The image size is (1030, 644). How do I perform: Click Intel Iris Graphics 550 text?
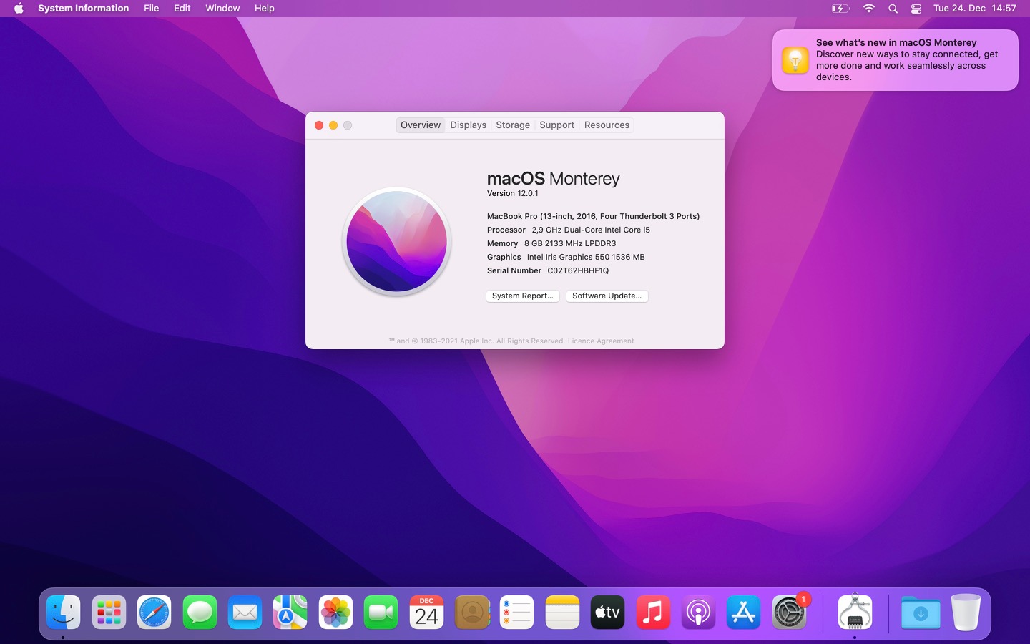click(586, 257)
